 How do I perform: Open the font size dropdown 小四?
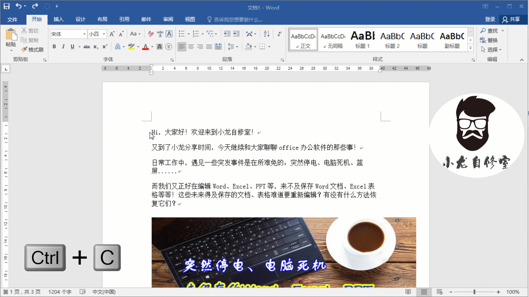coord(104,34)
